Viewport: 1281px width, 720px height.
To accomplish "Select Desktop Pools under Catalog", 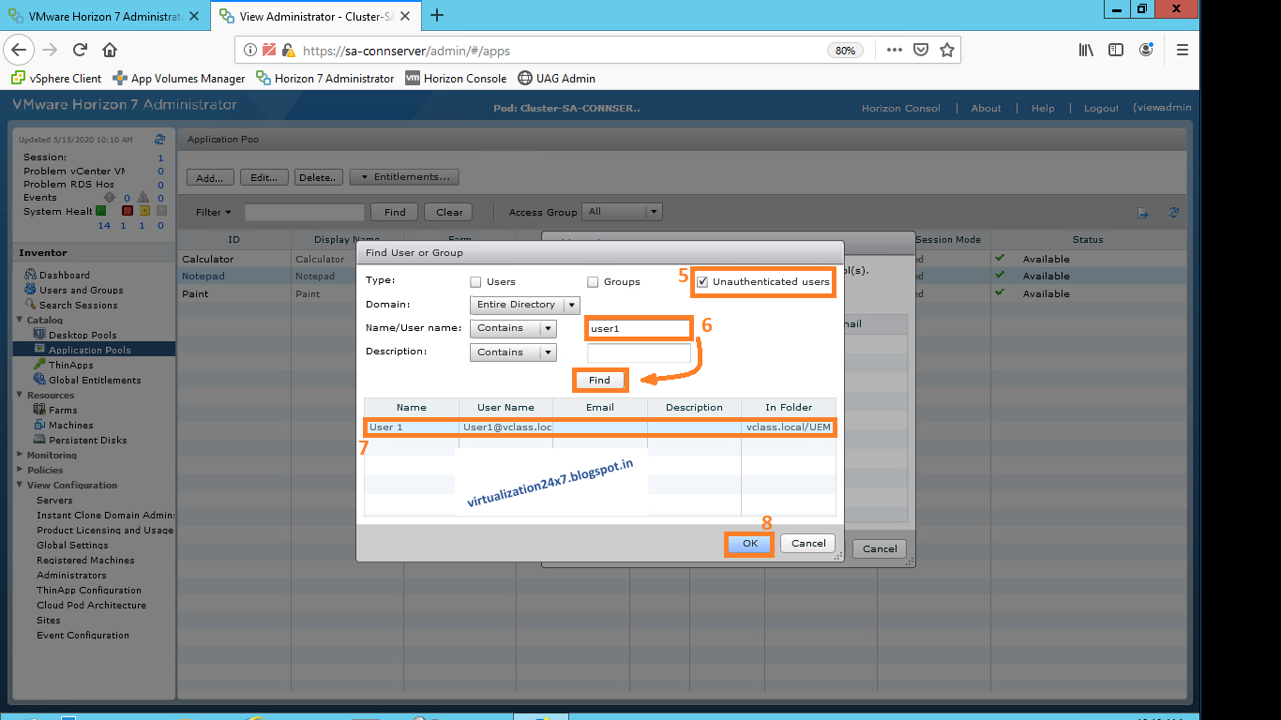I will 83,335.
